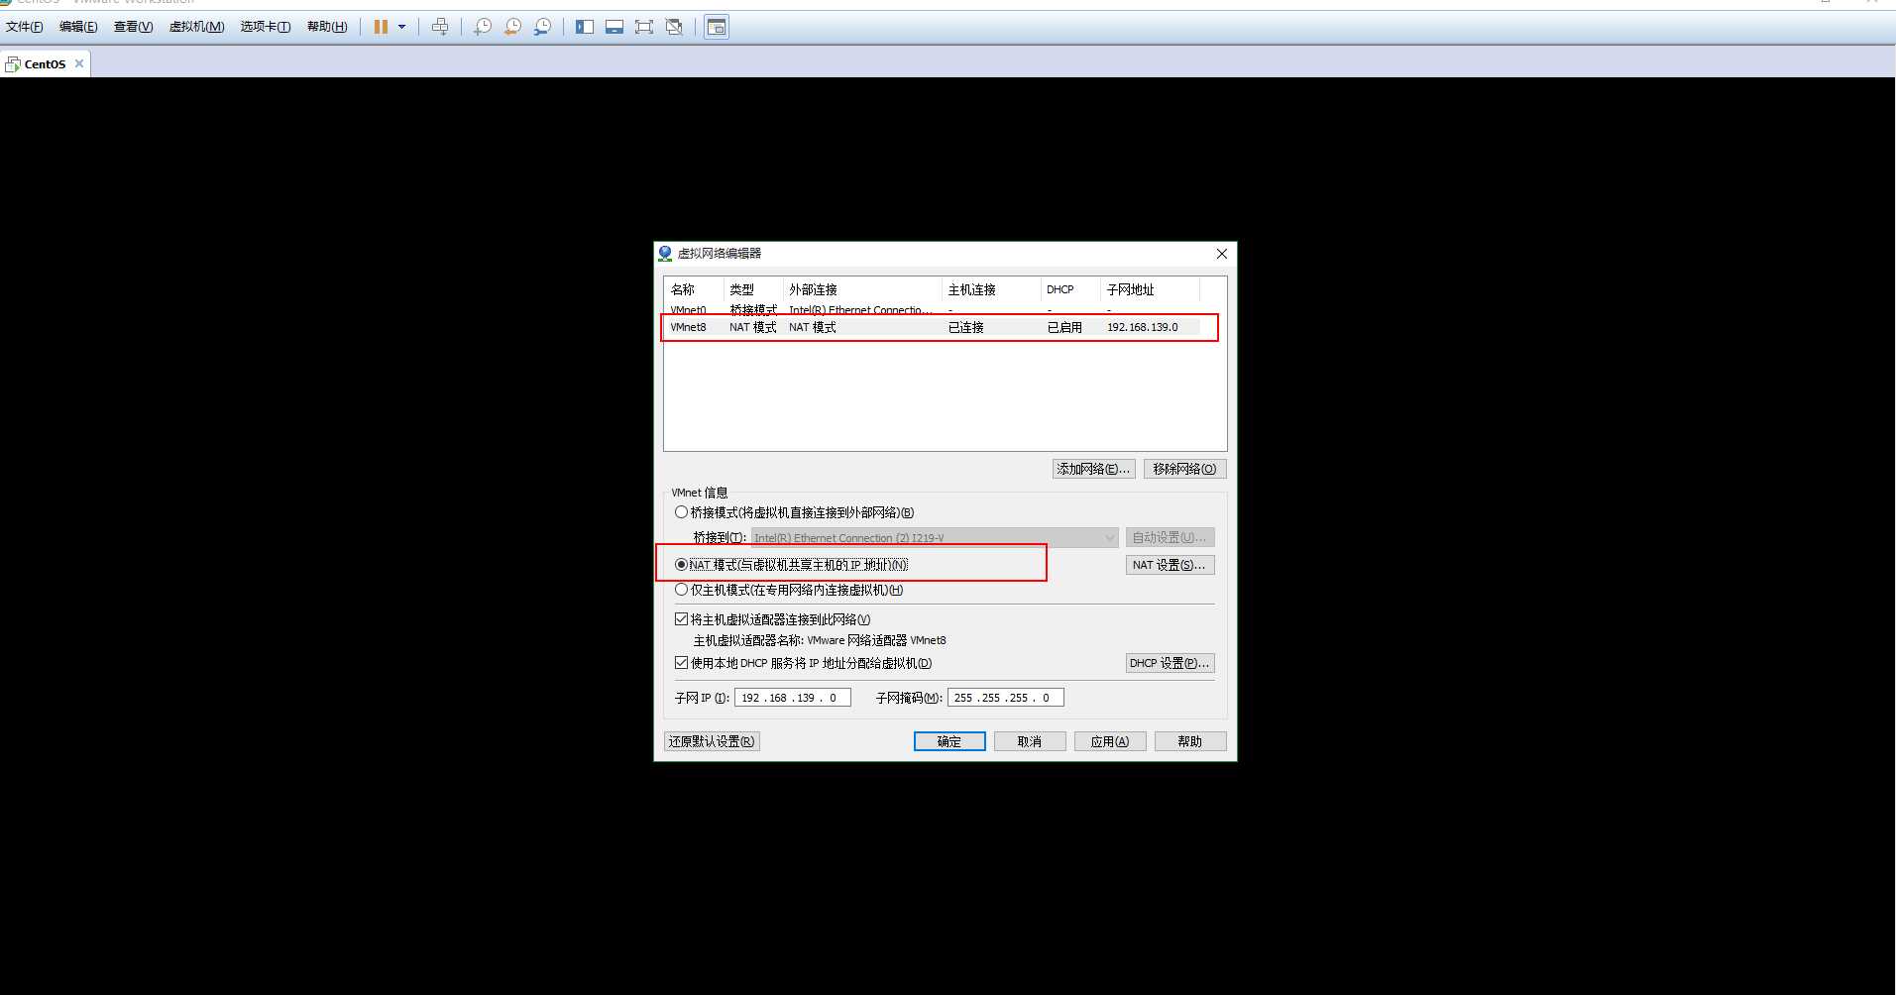Open the power options arrow beside pause
The image size is (1896, 995).
coord(401,27)
